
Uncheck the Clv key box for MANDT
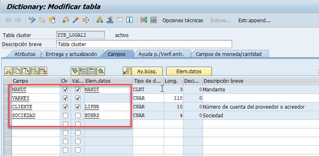coord(65,89)
